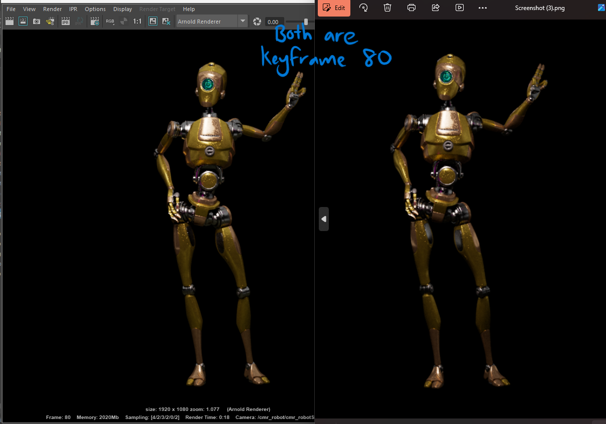The height and width of the screenshot is (424, 606).
Task: Rotate the screenshot in Photos
Action: tap(363, 8)
